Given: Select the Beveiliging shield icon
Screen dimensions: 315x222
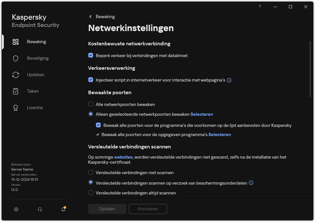Looking at the screenshot, I should point(16,58).
